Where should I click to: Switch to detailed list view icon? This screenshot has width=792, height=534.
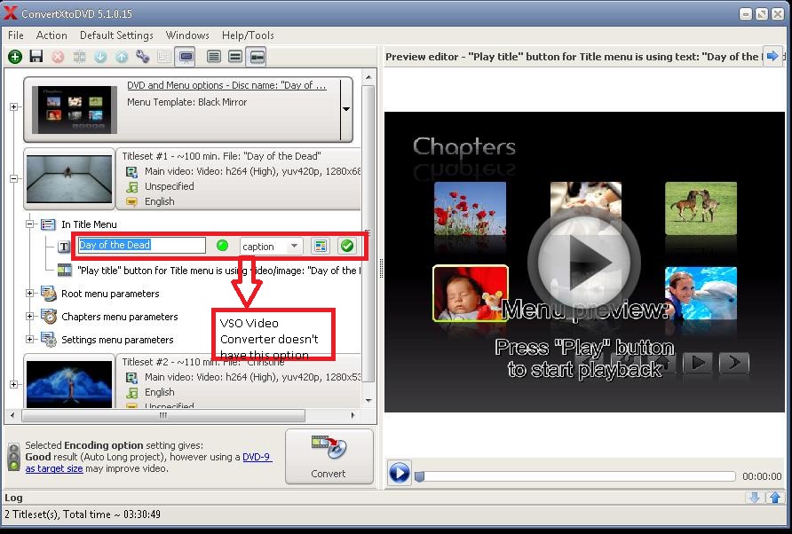(214, 57)
